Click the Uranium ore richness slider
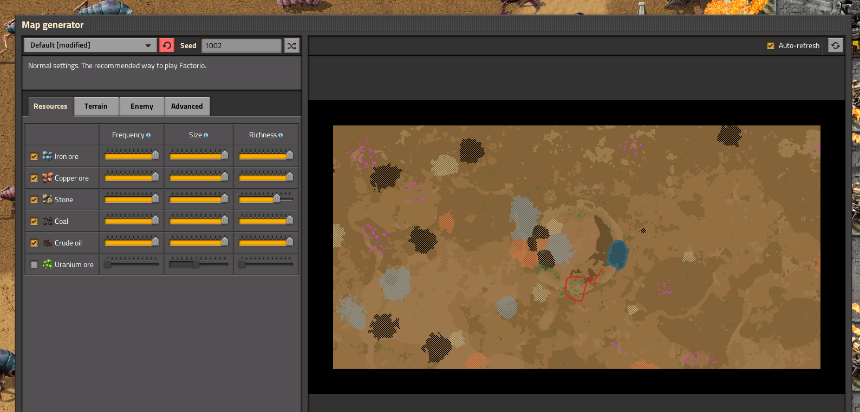This screenshot has height=412, width=860. (266, 264)
